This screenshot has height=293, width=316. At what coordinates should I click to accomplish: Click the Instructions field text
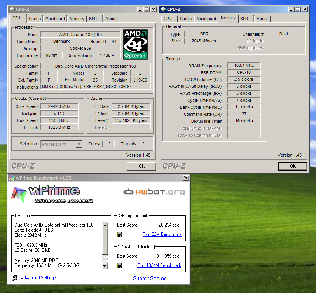pos(96,87)
